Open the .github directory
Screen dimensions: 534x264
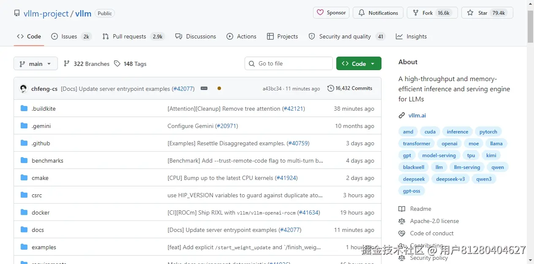[41, 143]
